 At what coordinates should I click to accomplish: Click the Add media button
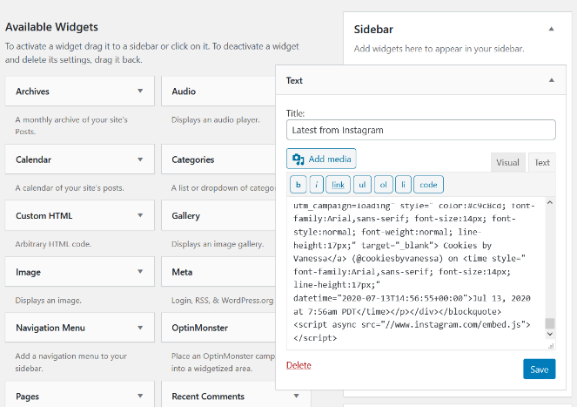pos(321,159)
